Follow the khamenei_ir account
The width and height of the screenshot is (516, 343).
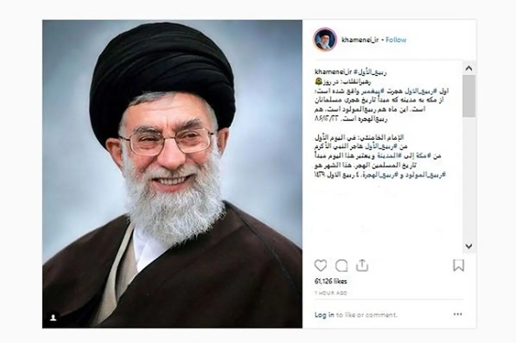coord(396,40)
